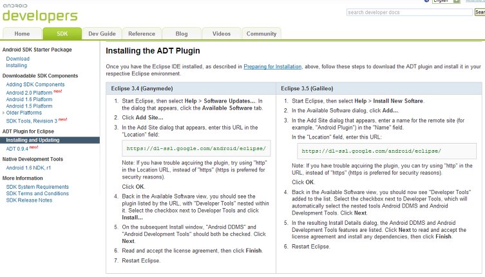Click the Installing the ADT Plugin heading
This screenshot has width=485, height=277.
tap(153, 51)
